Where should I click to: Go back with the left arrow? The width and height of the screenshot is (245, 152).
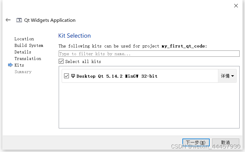8,20
